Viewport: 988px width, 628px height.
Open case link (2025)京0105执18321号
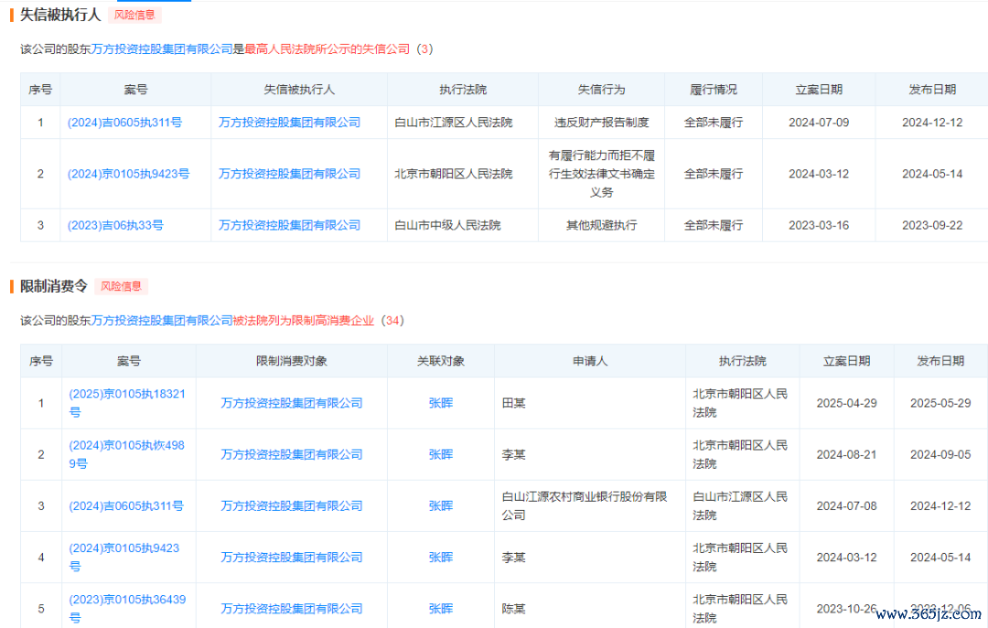(x=127, y=403)
